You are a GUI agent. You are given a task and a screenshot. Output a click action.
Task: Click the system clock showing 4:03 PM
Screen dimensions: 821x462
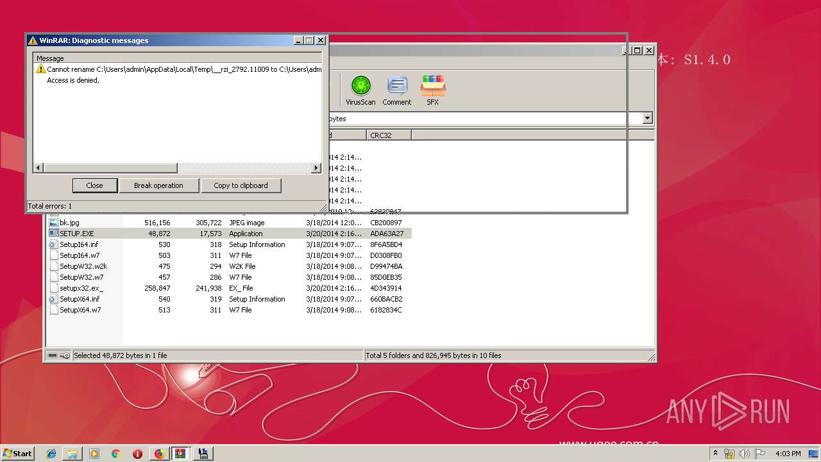point(788,454)
